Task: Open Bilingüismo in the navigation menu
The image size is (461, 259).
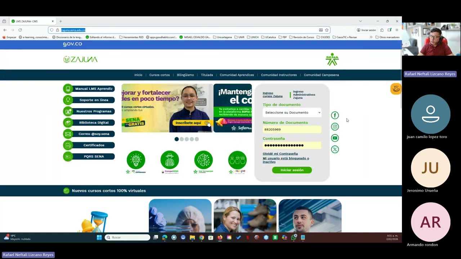Action: pos(185,75)
